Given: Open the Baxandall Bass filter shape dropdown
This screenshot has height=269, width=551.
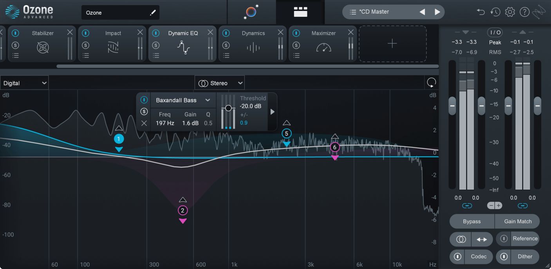Looking at the screenshot, I should tap(183, 100).
